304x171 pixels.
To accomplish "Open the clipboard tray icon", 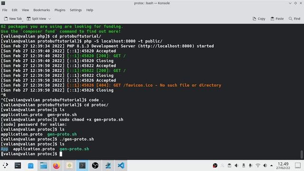I will point(229,165).
